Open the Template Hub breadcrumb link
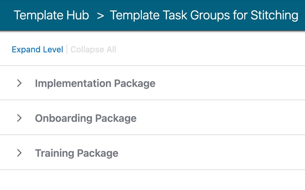This screenshot has width=305, height=190. (51, 15)
